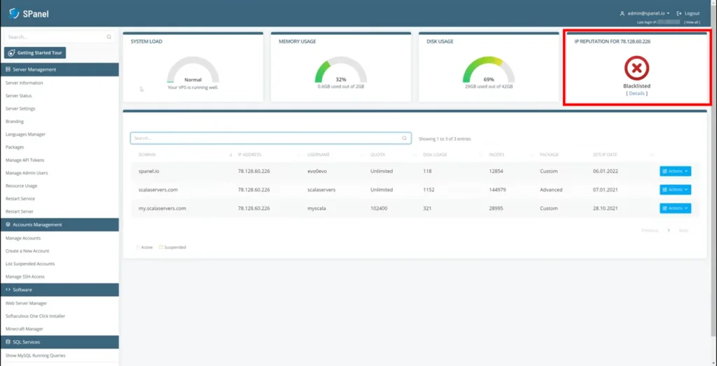Sort the table by Setup Date column
Viewport: 717px width, 366px height.
[x=605, y=155]
